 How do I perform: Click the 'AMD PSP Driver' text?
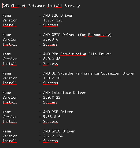pos(58,112)
